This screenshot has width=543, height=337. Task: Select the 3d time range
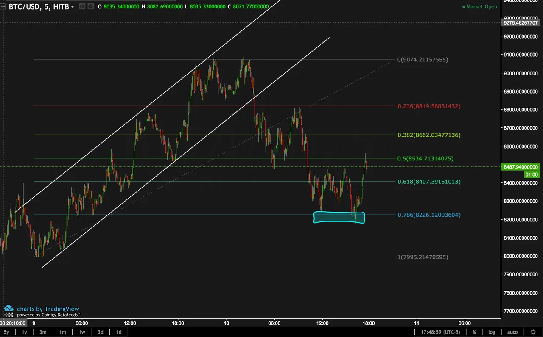coord(101,332)
